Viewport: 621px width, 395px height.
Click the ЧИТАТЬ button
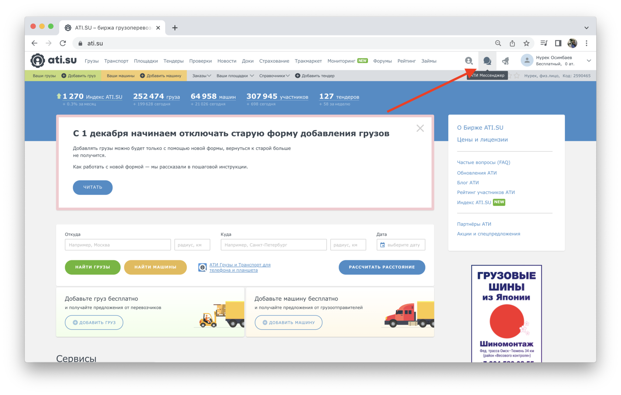coord(92,187)
